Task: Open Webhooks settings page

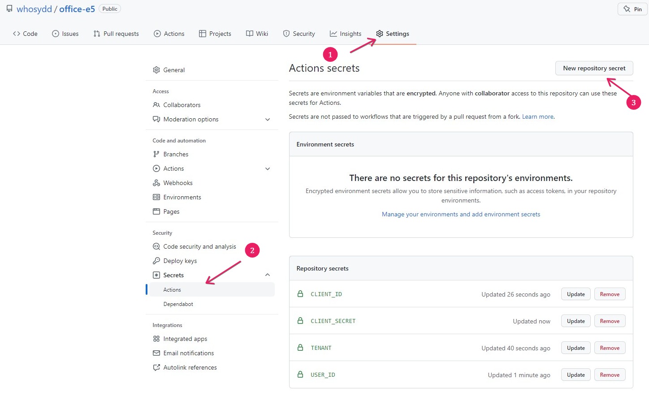Action: click(178, 183)
